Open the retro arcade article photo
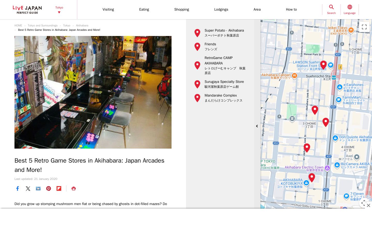 (93, 92)
